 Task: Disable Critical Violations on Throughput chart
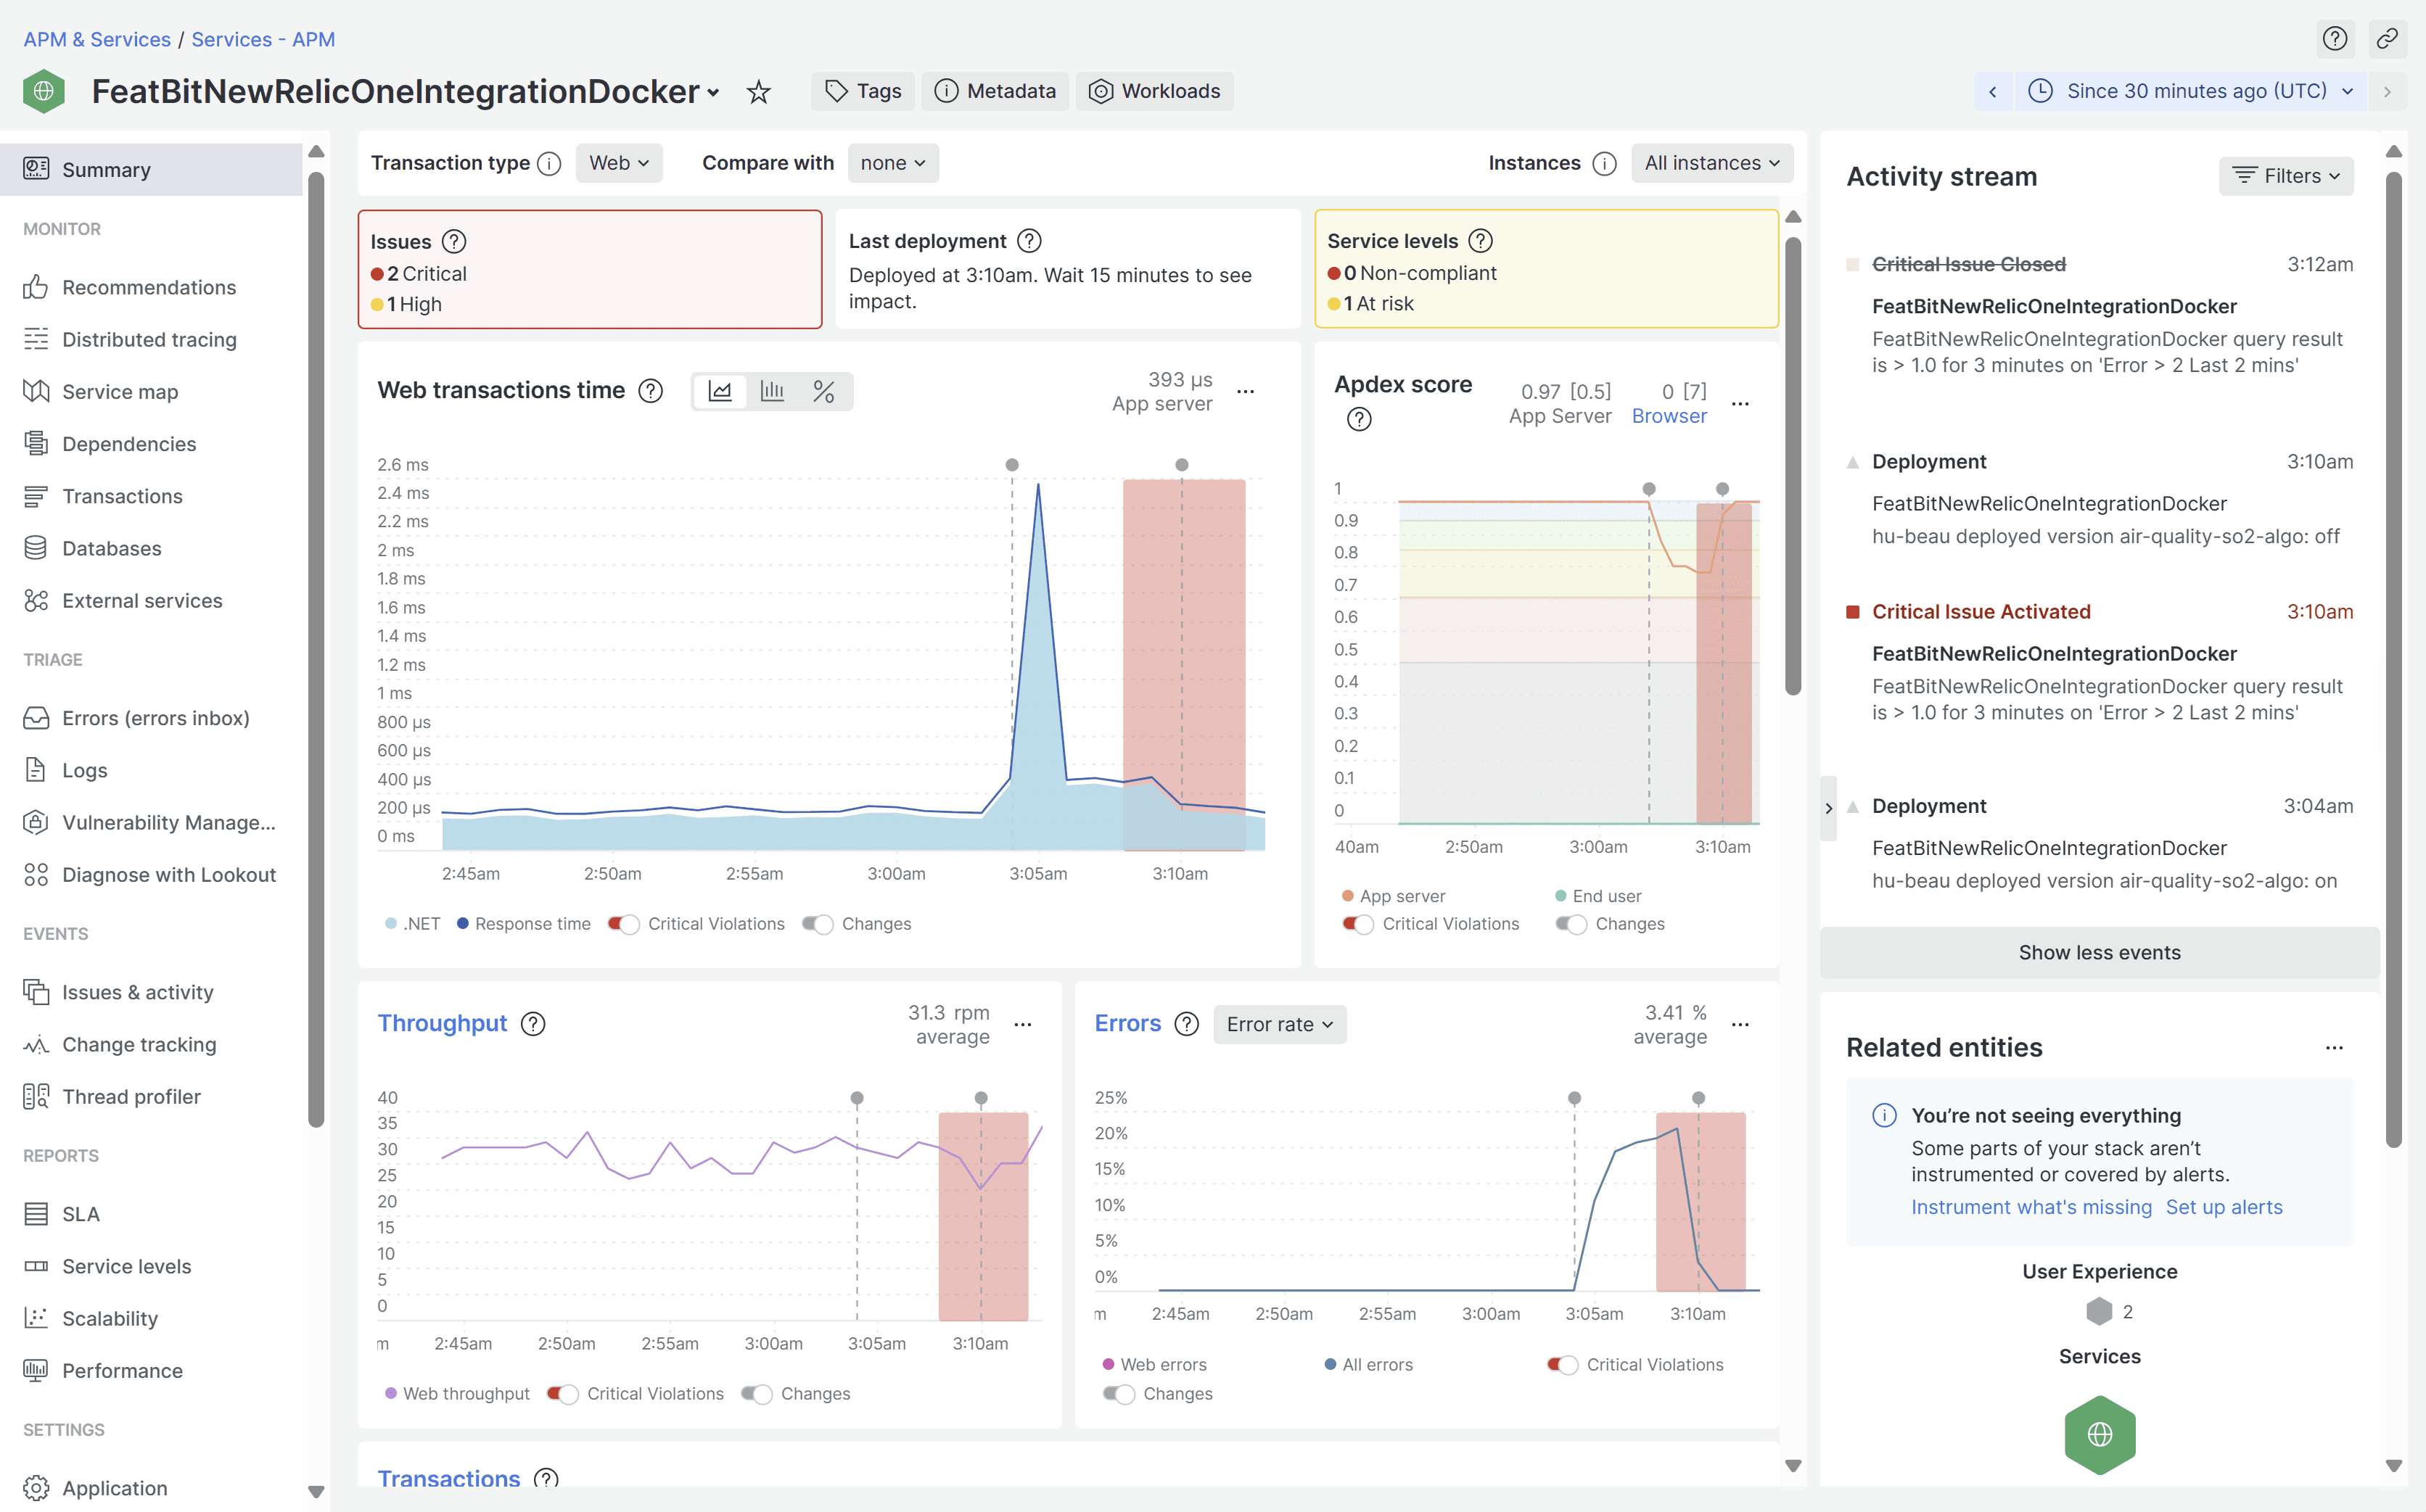pos(562,1393)
